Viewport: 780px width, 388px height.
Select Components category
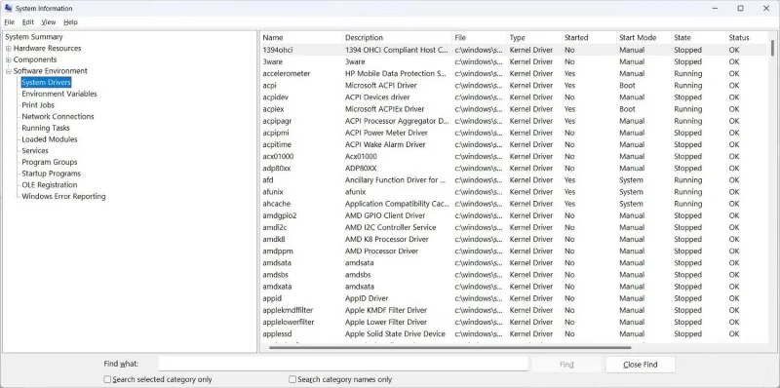tap(35, 59)
